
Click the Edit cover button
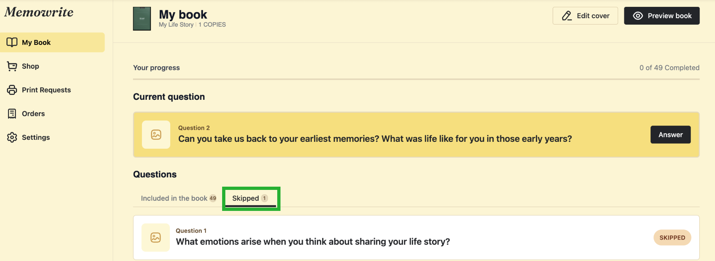585,16
